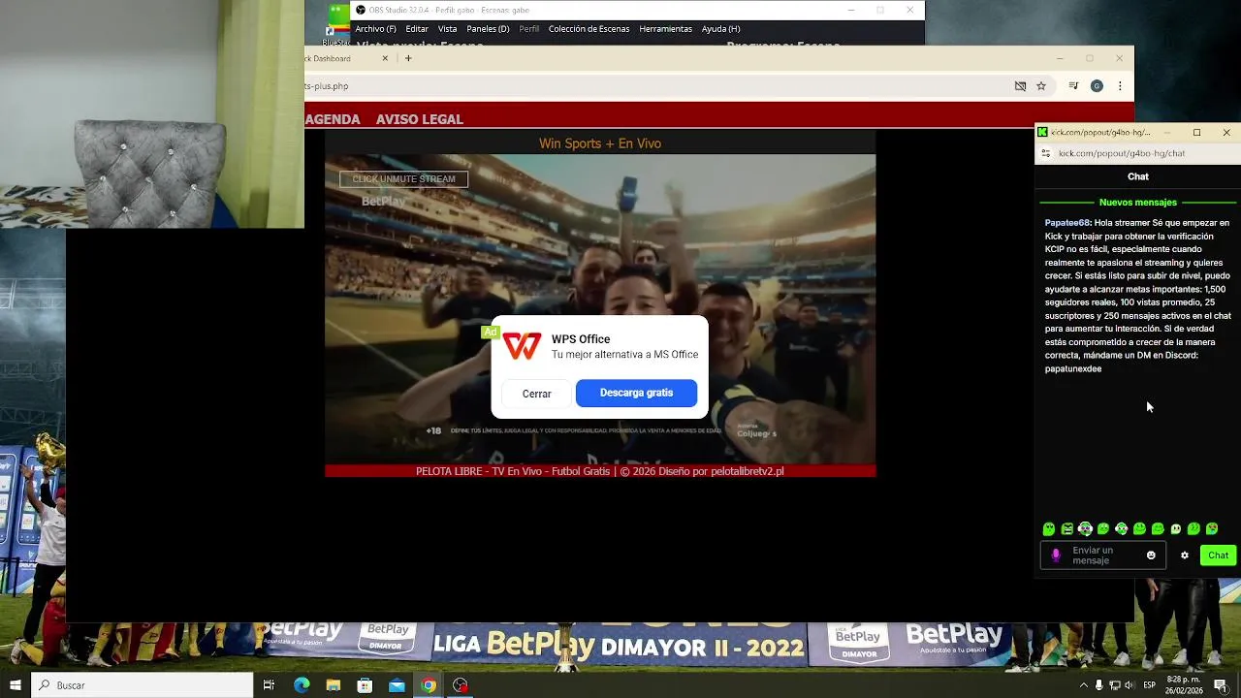The height and width of the screenshot is (698, 1241).
Task: Click Descarga gratis in WPS ad
Action: tap(636, 393)
